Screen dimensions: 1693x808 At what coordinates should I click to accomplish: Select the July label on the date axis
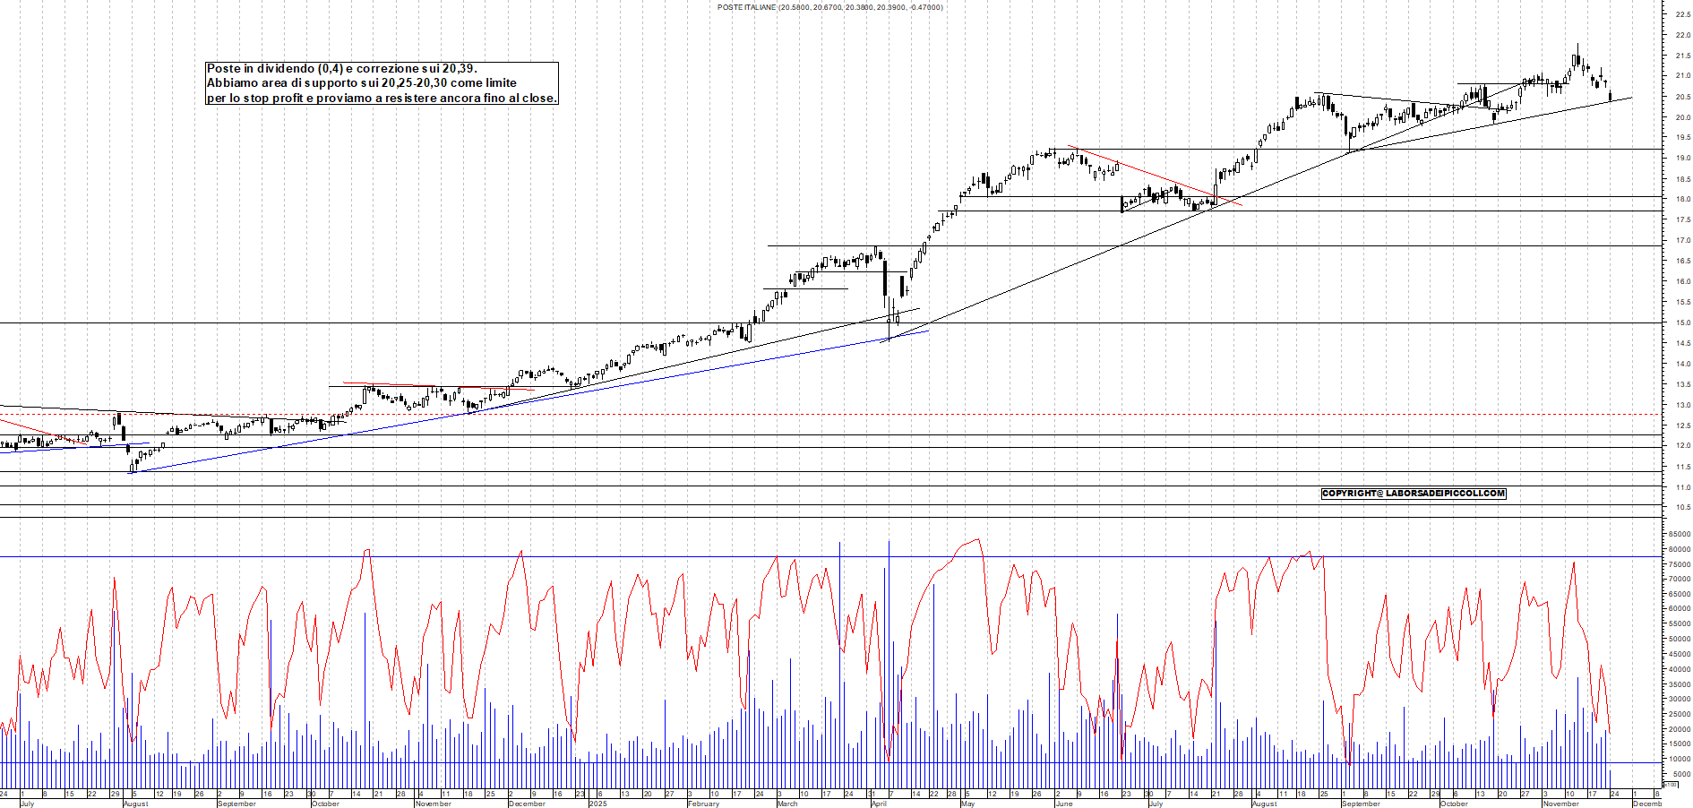coord(29,804)
